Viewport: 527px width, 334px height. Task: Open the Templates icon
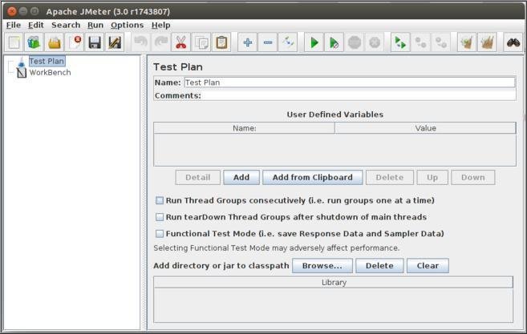tap(34, 42)
